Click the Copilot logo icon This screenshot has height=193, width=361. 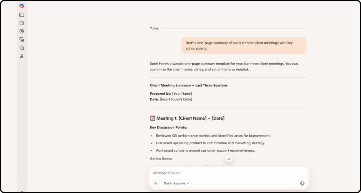21,6
